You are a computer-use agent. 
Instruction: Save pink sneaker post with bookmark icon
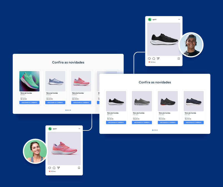(x=79, y=168)
